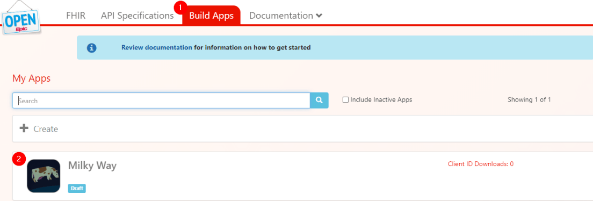
Task: Focus the Search apps input field
Action: [x=162, y=101]
